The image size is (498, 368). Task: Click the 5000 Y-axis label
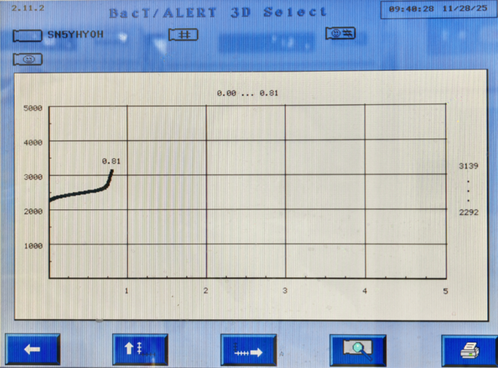coord(33,108)
